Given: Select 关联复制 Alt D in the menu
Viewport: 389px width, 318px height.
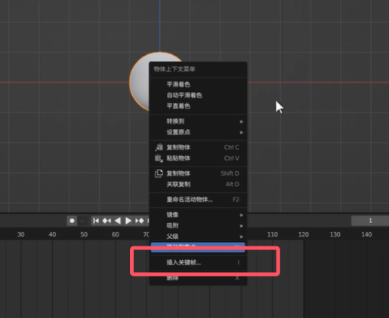Looking at the screenshot, I should pyautogui.click(x=198, y=185).
